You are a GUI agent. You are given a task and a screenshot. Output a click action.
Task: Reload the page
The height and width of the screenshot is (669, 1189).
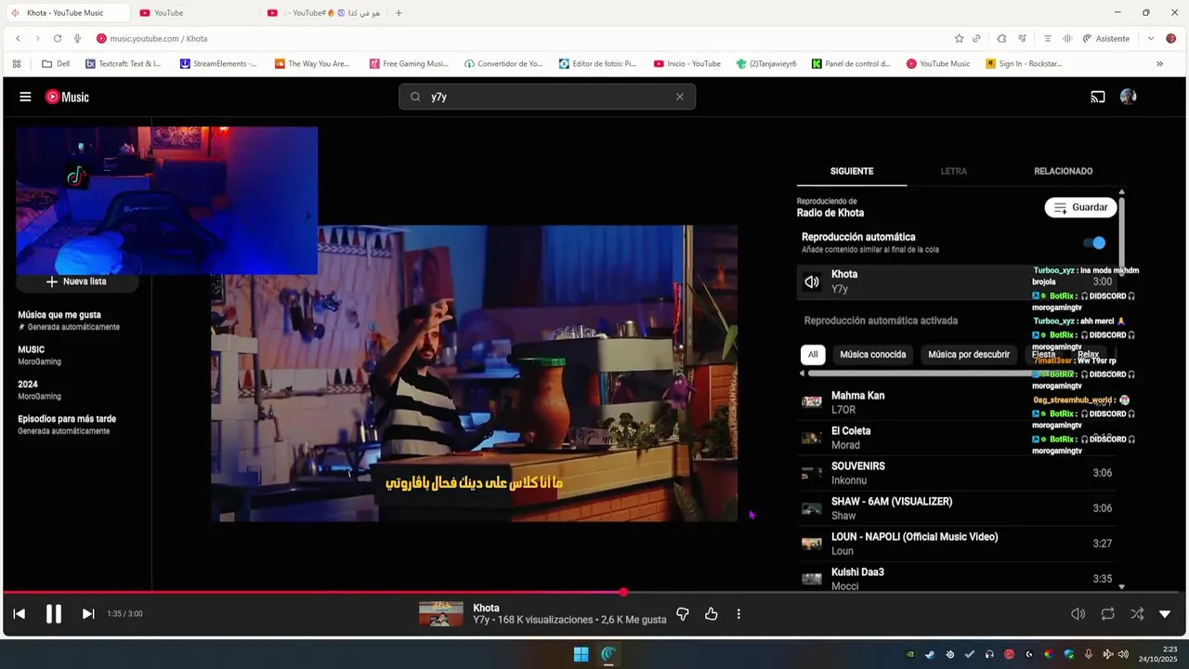(x=58, y=38)
